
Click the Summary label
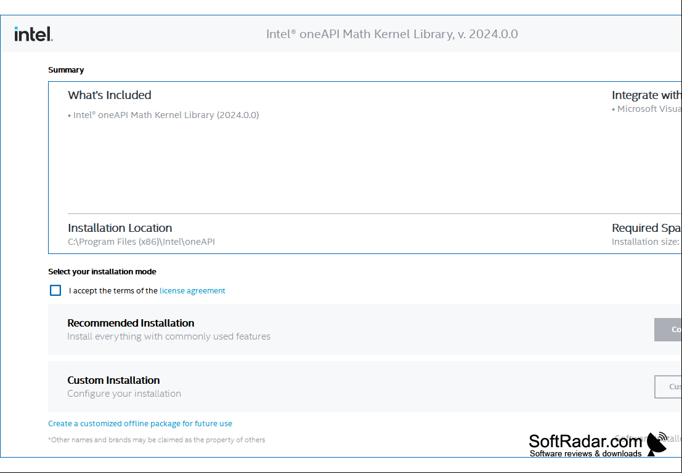tap(66, 70)
